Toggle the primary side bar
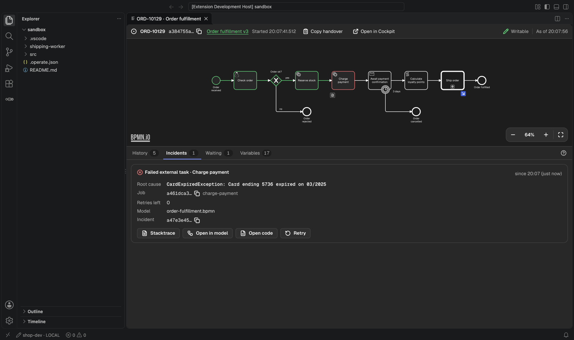This screenshot has width=574, height=340. point(547,7)
